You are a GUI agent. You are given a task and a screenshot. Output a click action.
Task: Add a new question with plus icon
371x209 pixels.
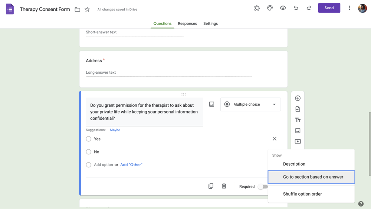point(298,98)
